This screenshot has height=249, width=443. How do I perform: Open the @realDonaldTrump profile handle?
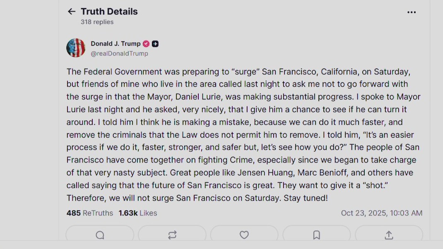[x=120, y=53]
